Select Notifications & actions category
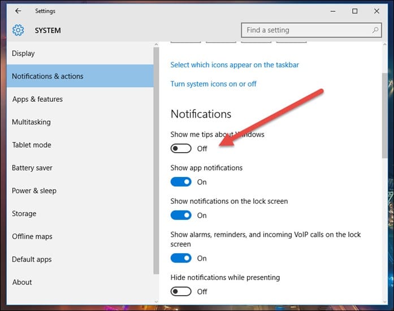Image resolution: width=394 pixels, height=311 pixels. [80, 76]
